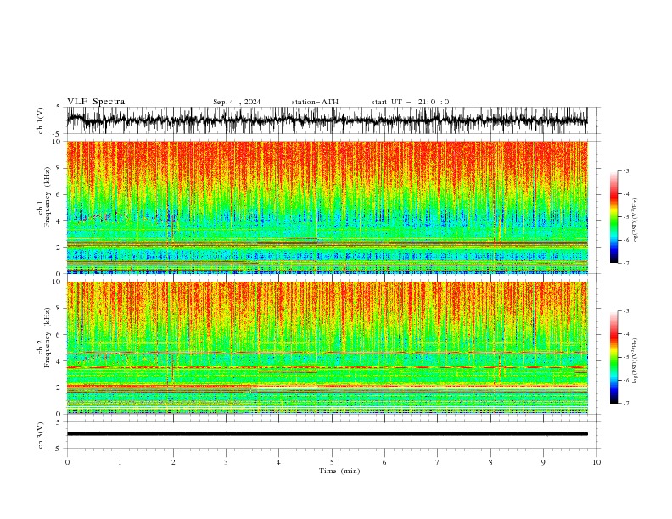Click the "-3" value on ch.2 colorbar
The height and width of the screenshot is (519, 672).
(x=626, y=311)
